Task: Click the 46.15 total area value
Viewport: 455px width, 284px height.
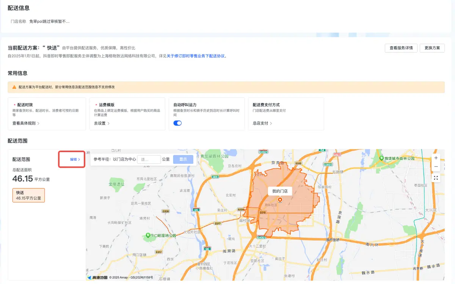Action: [23, 179]
